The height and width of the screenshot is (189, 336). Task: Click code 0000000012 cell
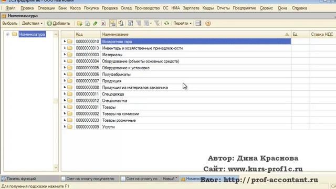(88, 100)
